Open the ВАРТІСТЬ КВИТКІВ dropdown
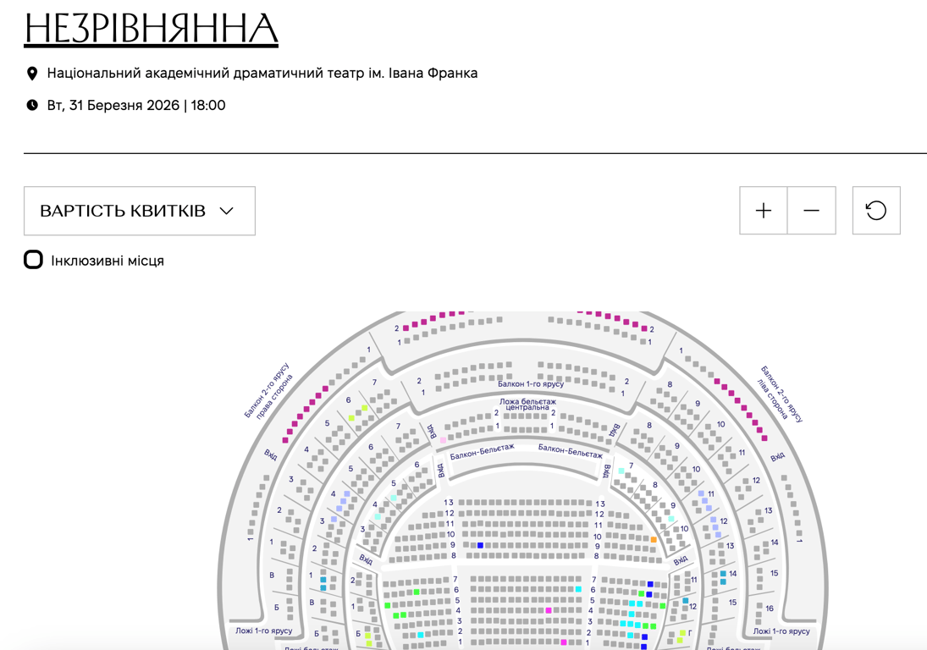Image resolution: width=927 pixels, height=650 pixels. coord(123,211)
